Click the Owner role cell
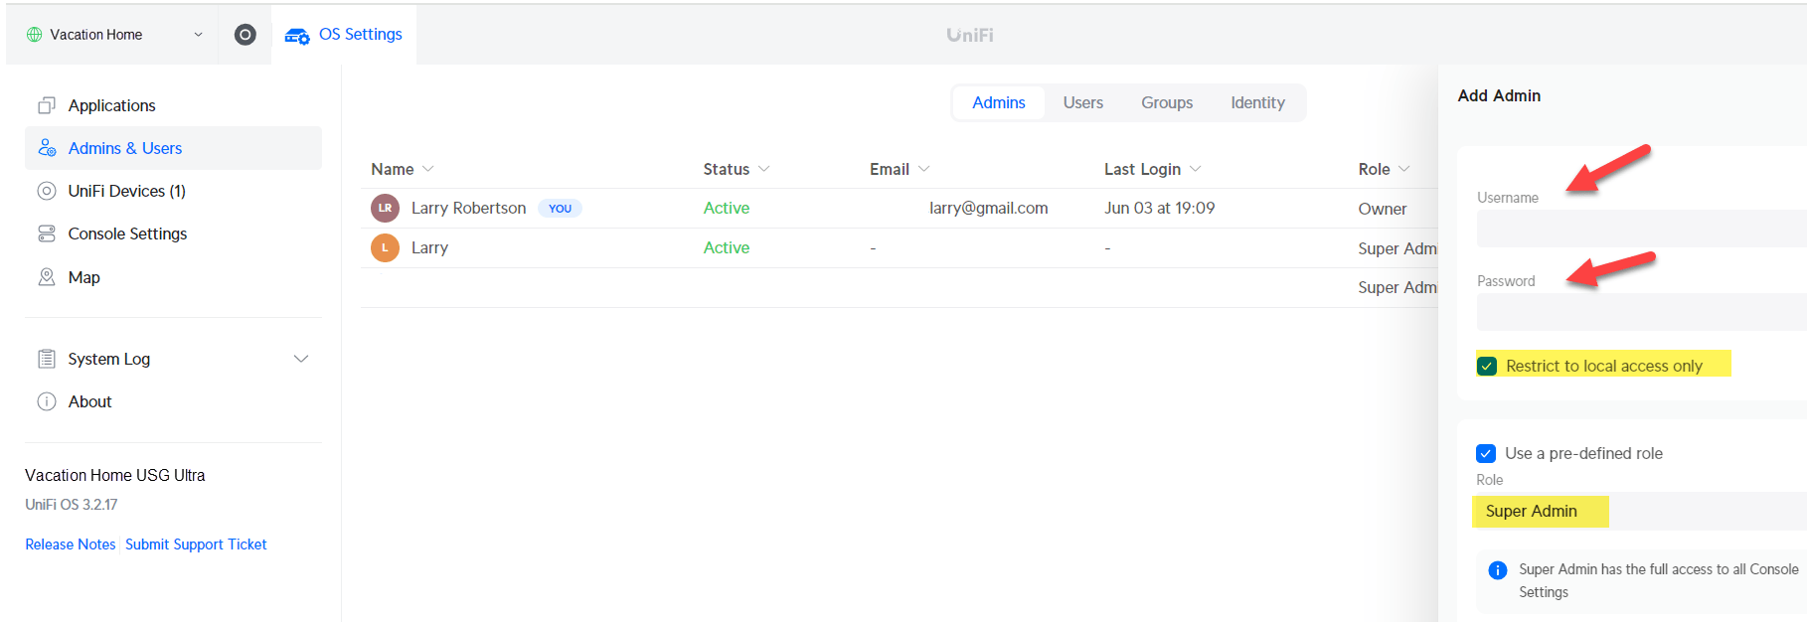1807x622 pixels. point(1383,209)
